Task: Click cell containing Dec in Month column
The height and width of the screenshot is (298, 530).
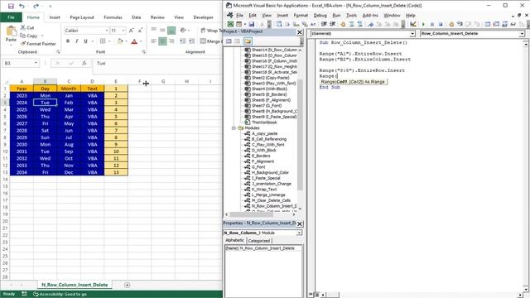Action: (x=69, y=172)
